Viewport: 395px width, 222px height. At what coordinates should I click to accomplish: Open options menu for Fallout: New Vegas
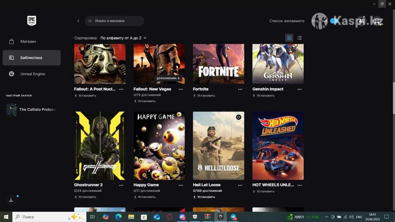(x=181, y=89)
